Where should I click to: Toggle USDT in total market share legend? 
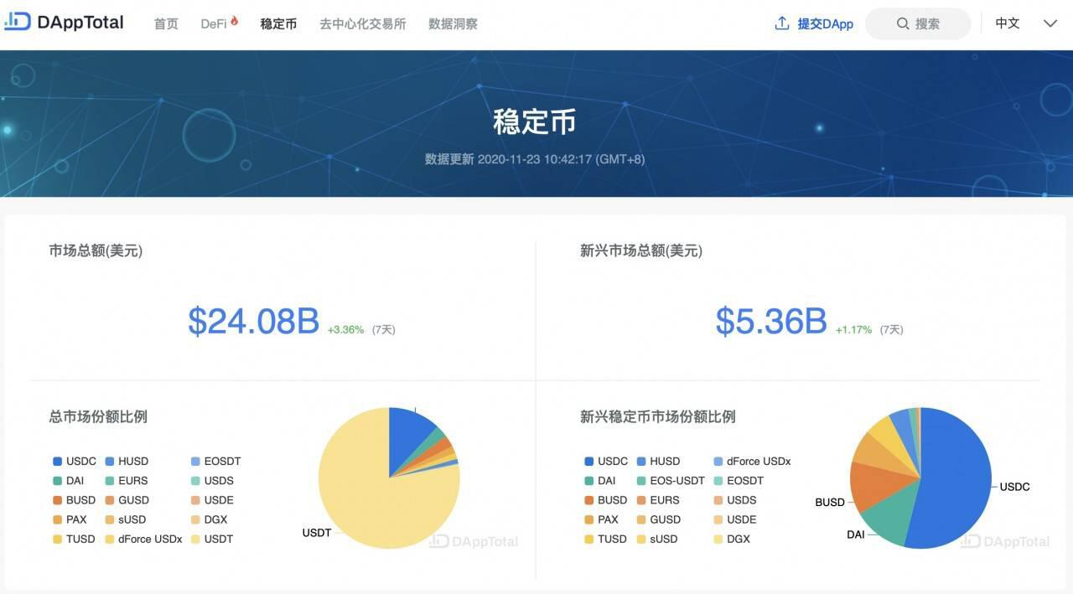(211, 539)
